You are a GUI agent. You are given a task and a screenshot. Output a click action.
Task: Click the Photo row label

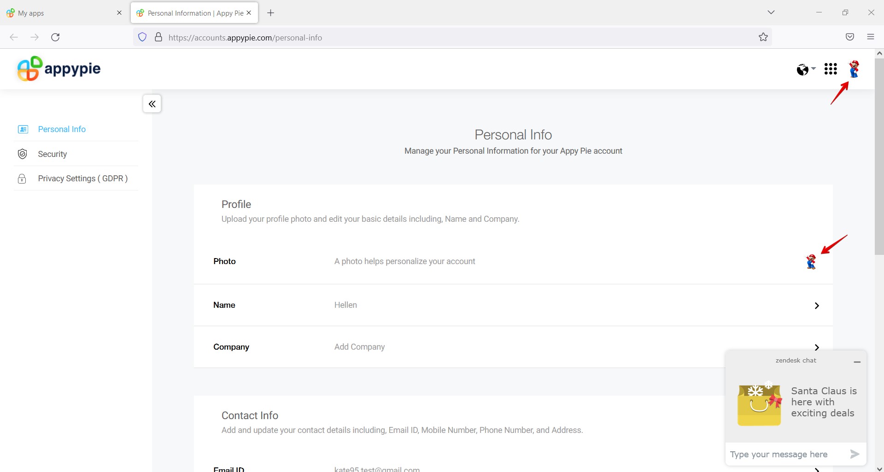tap(224, 261)
